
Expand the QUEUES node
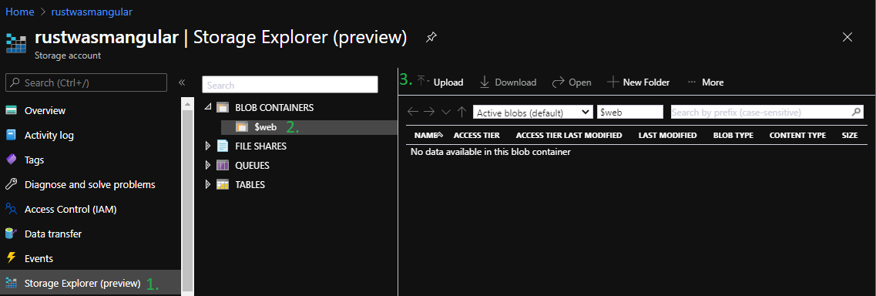click(x=208, y=165)
